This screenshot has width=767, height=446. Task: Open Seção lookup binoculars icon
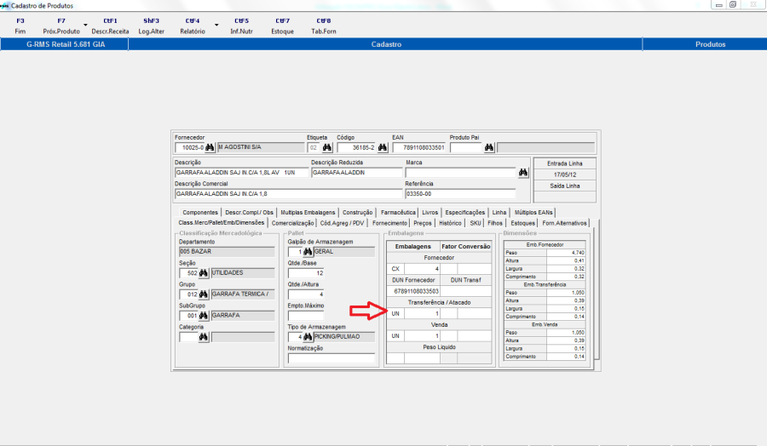[204, 273]
